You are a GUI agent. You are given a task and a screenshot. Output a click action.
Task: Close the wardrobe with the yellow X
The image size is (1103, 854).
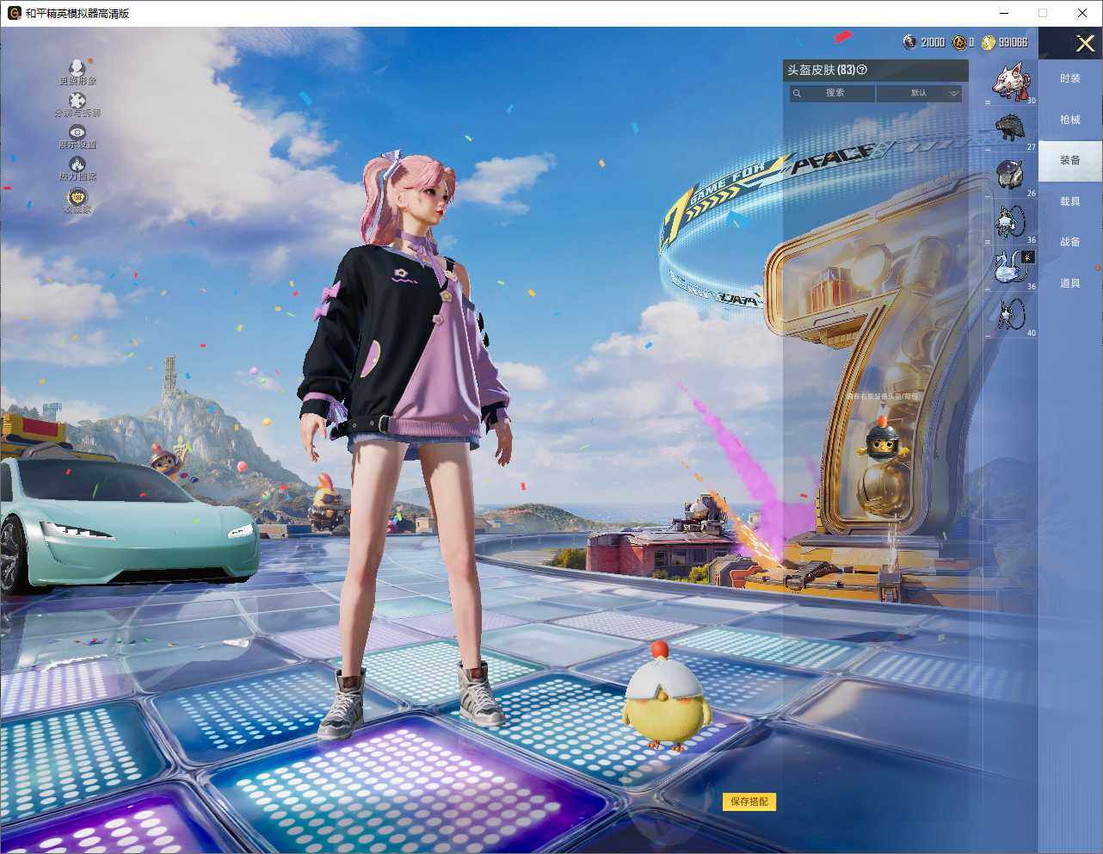click(1085, 43)
